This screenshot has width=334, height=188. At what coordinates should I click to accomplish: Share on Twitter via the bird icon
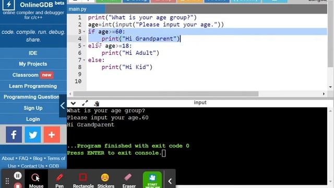(33, 135)
